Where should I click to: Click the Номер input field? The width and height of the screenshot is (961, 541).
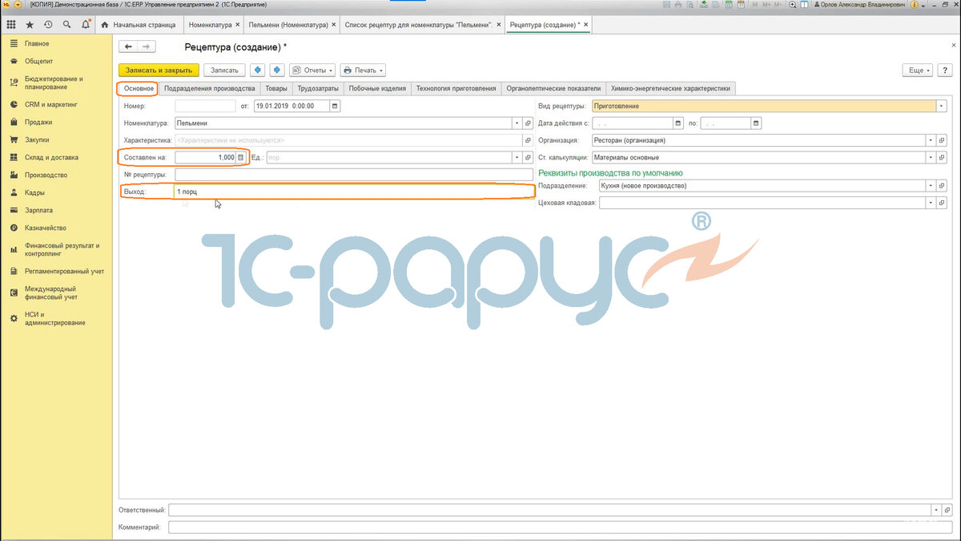tap(205, 106)
